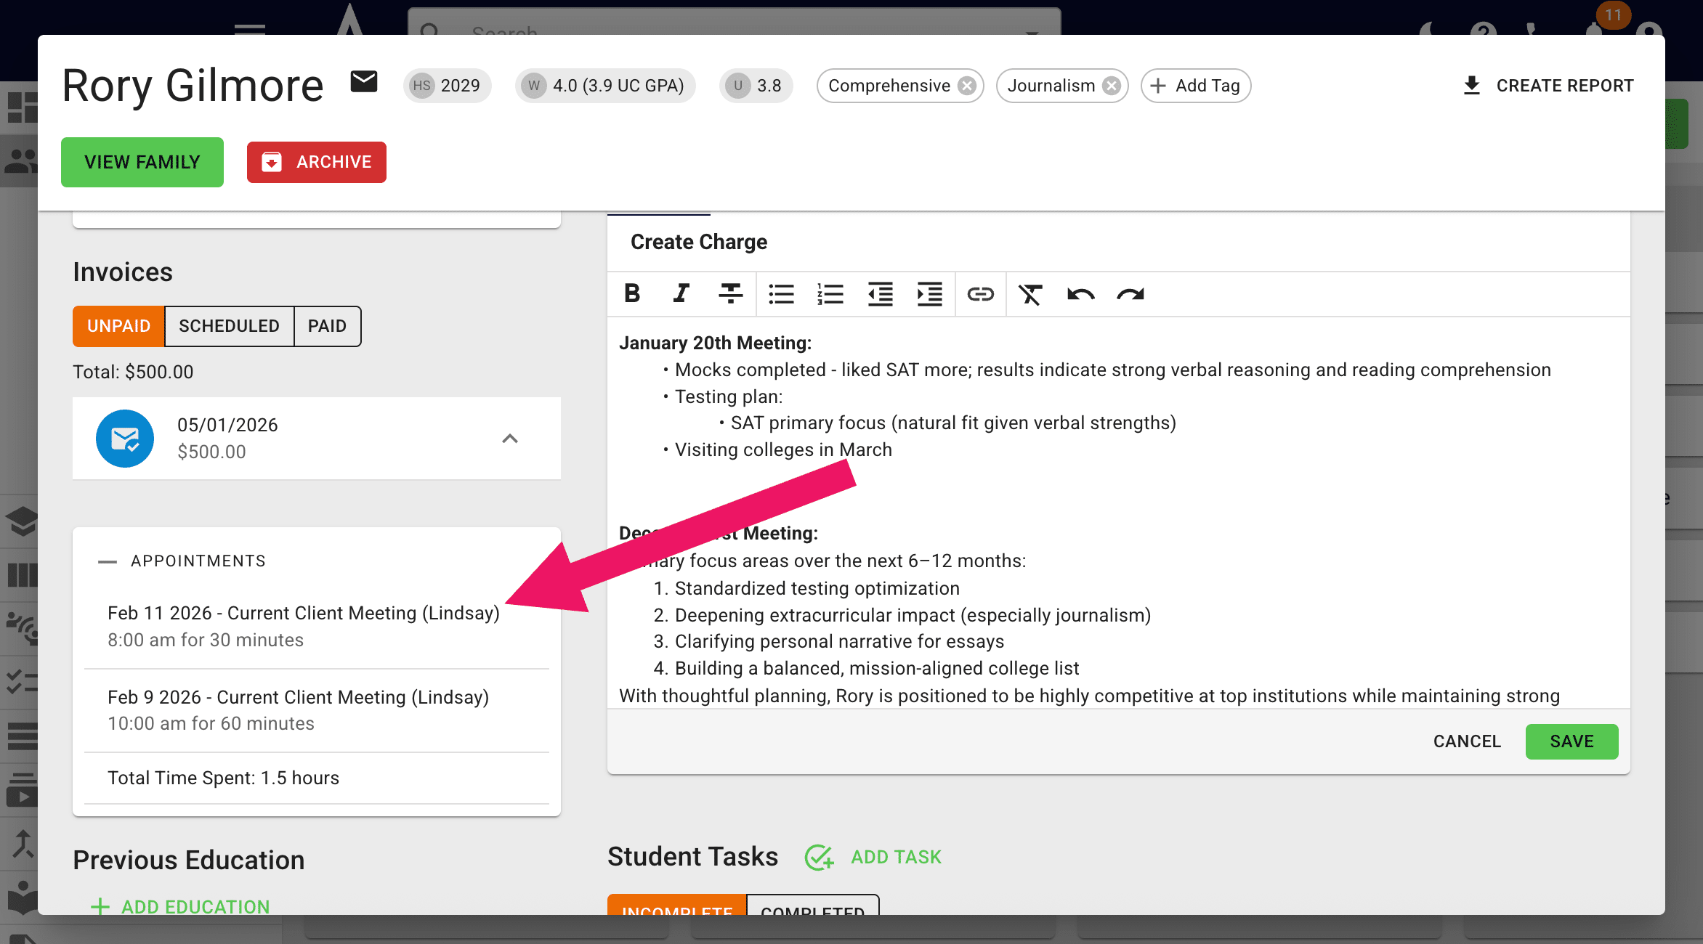Switch to Scheduled invoices tab
Image resolution: width=1703 pixels, height=944 pixels.
[x=230, y=326]
